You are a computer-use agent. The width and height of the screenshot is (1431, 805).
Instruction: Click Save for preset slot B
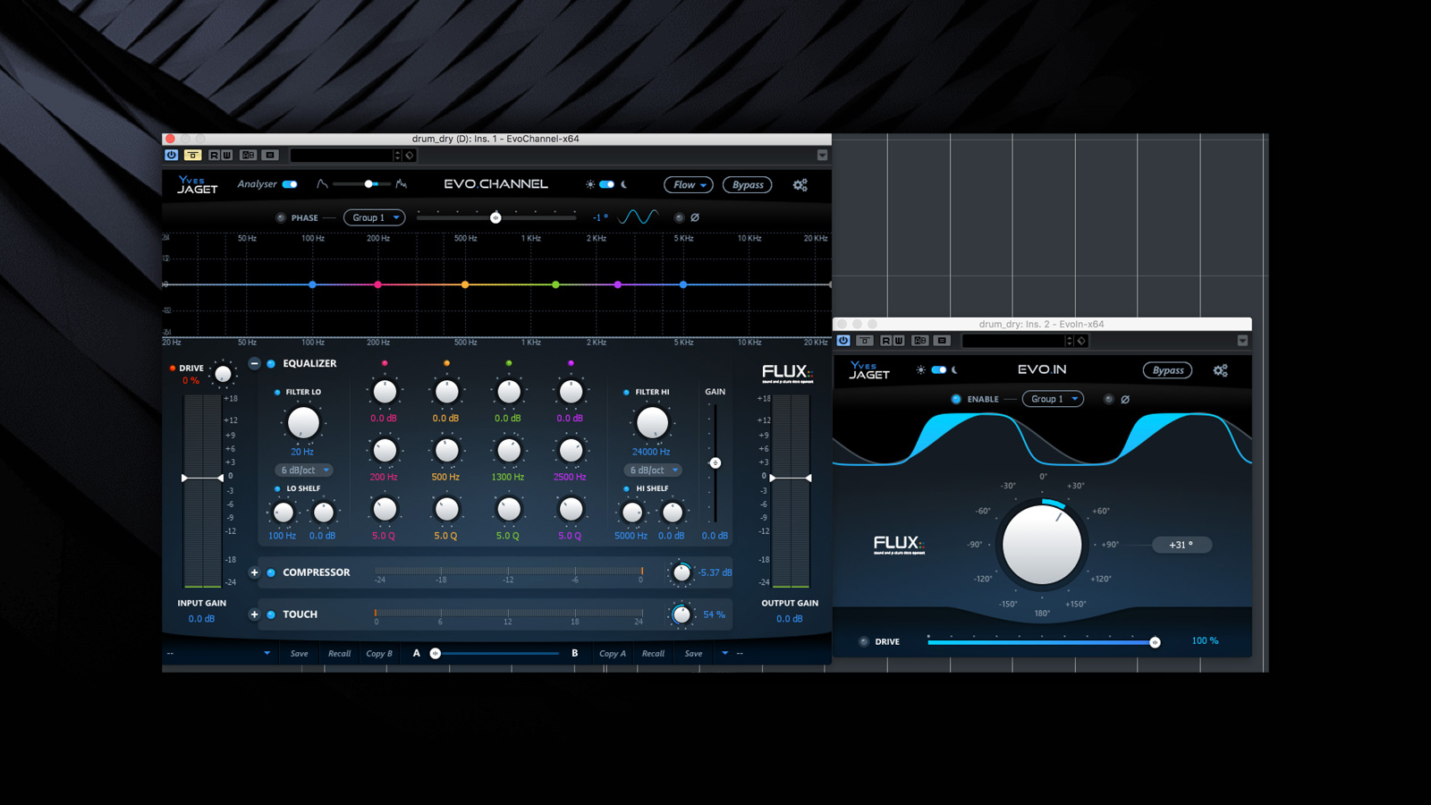coord(693,654)
